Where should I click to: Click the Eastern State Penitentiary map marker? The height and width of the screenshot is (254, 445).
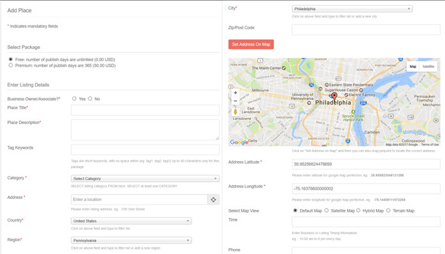[327, 85]
